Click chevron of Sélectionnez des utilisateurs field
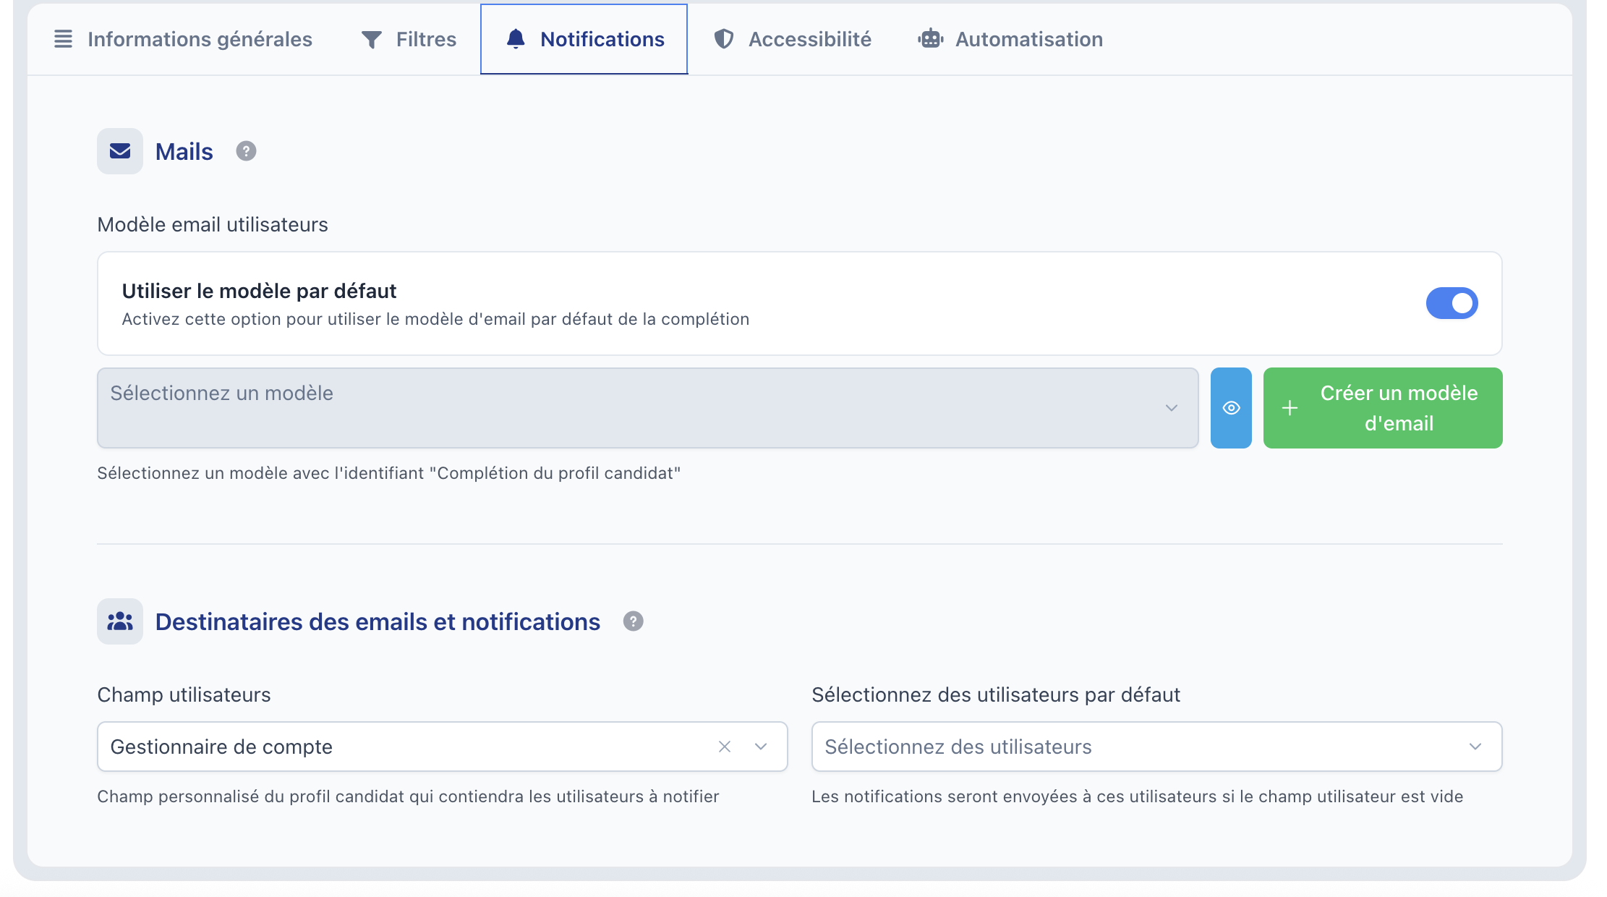Image resolution: width=1607 pixels, height=897 pixels. pos(1475,747)
